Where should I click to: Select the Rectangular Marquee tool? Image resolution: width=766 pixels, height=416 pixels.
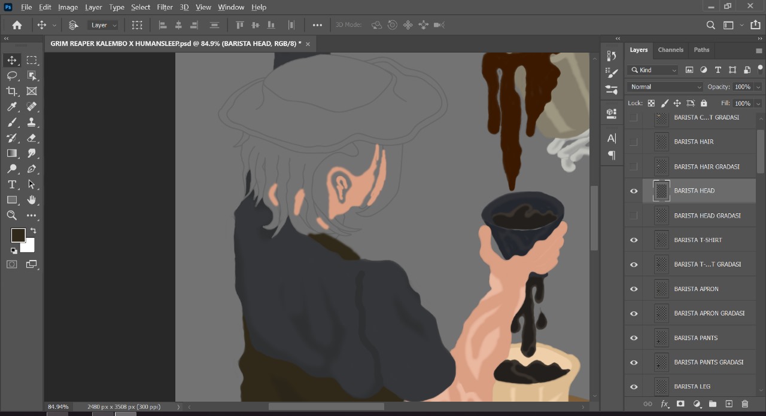(32, 60)
